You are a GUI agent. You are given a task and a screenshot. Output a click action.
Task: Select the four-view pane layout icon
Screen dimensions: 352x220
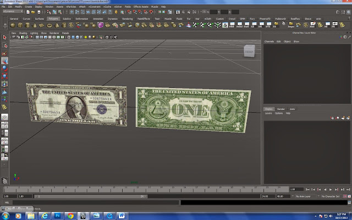(4, 125)
